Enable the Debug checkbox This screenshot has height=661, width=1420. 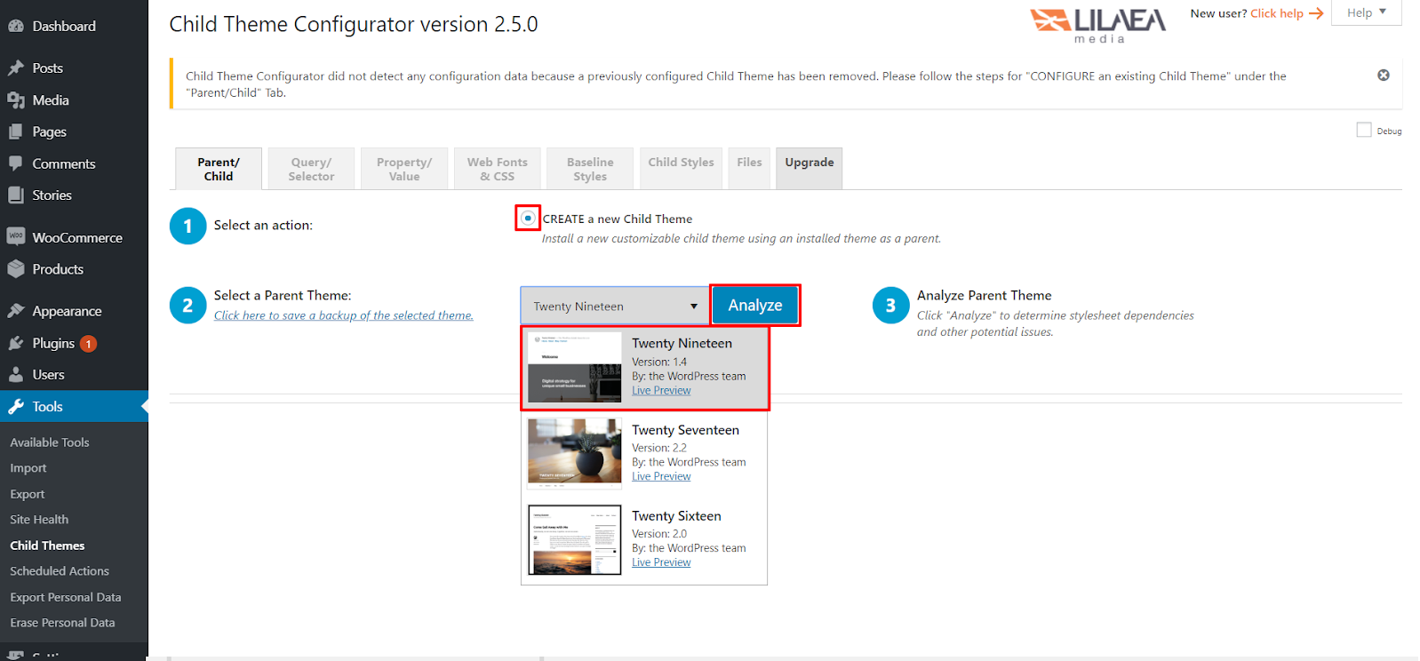tap(1364, 130)
